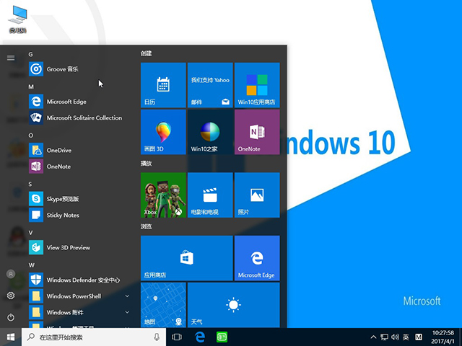The width and height of the screenshot is (462, 346).
Task: Open View 3D Preview app
Action: coord(68,247)
